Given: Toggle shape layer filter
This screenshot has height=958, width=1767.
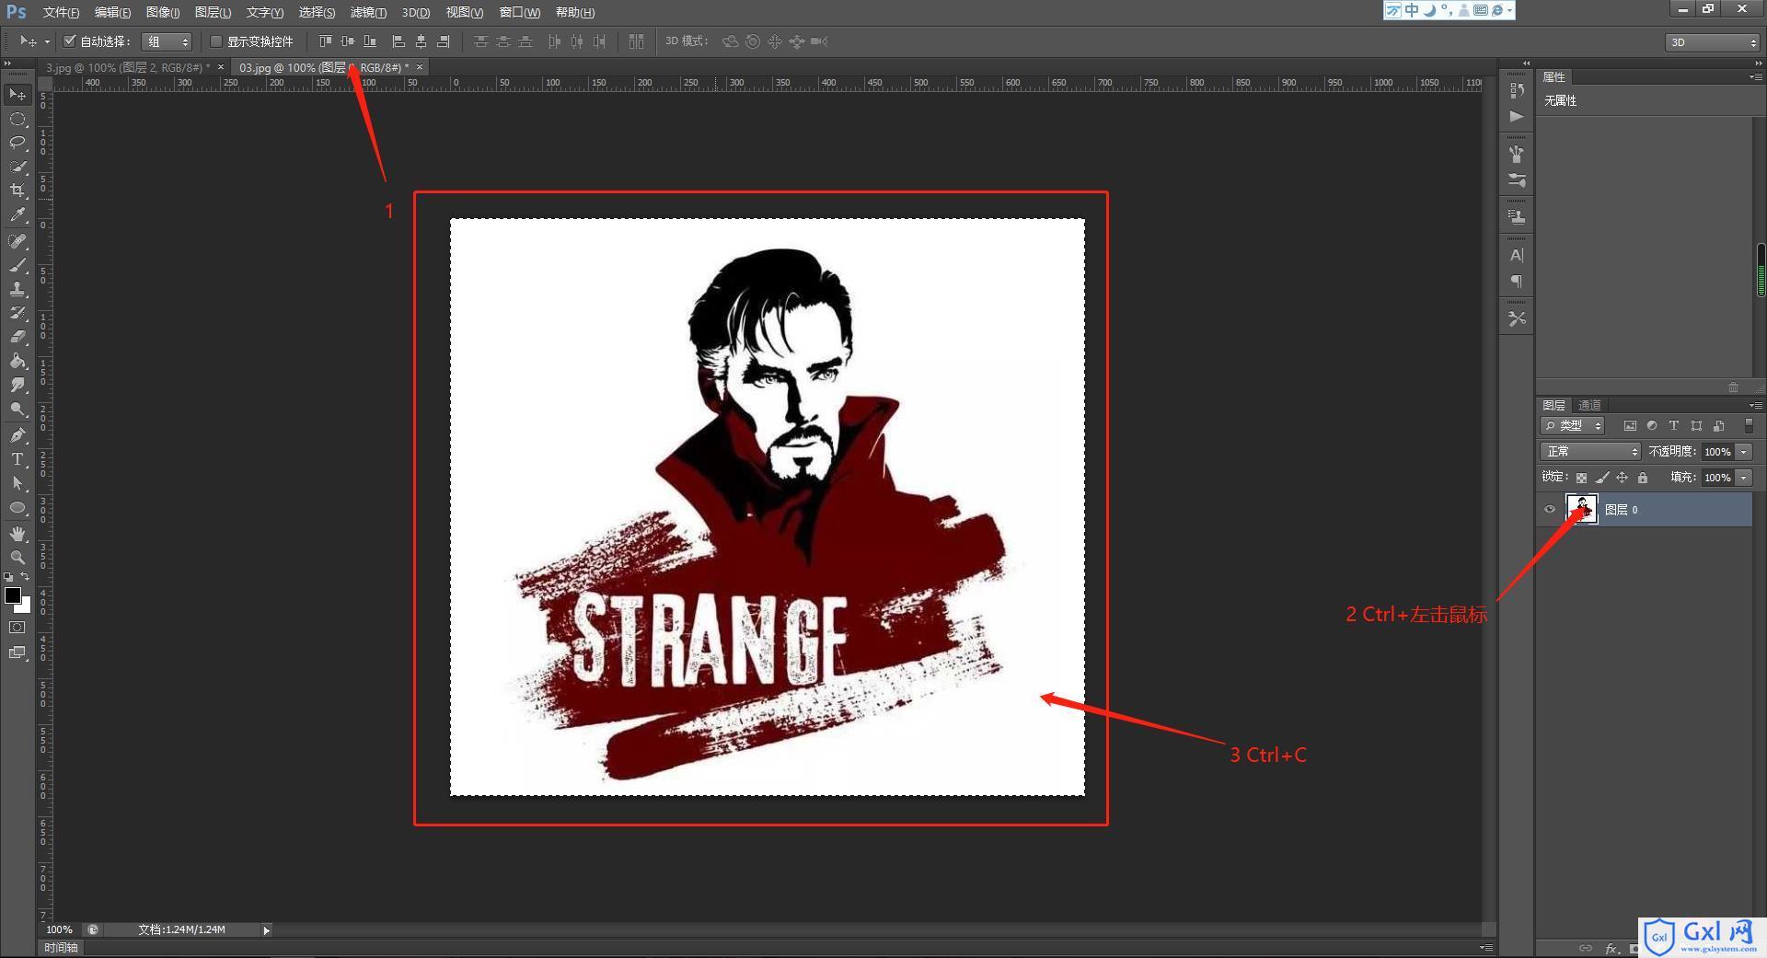Looking at the screenshot, I should coord(1696,425).
